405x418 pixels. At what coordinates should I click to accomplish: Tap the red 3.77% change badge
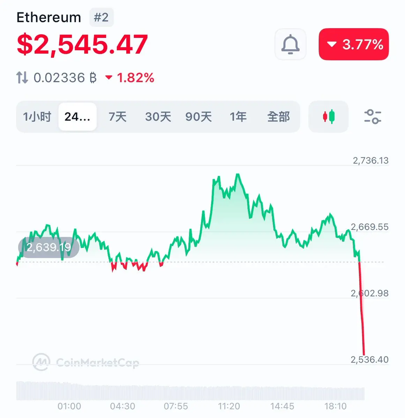tap(354, 44)
